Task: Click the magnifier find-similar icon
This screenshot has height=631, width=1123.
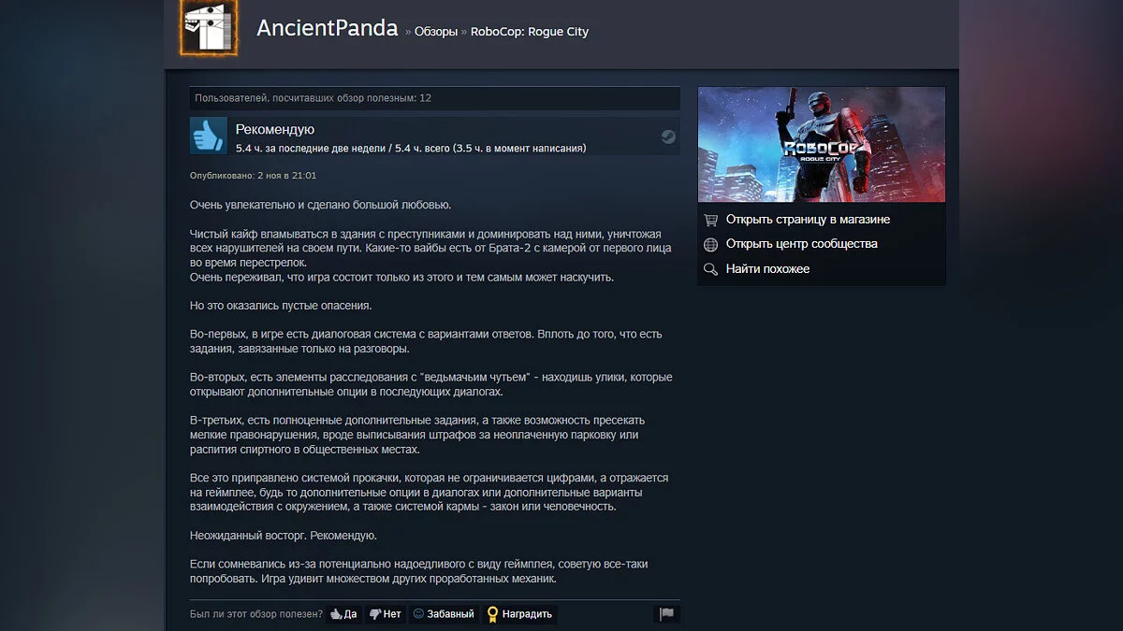Action: (x=711, y=269)
